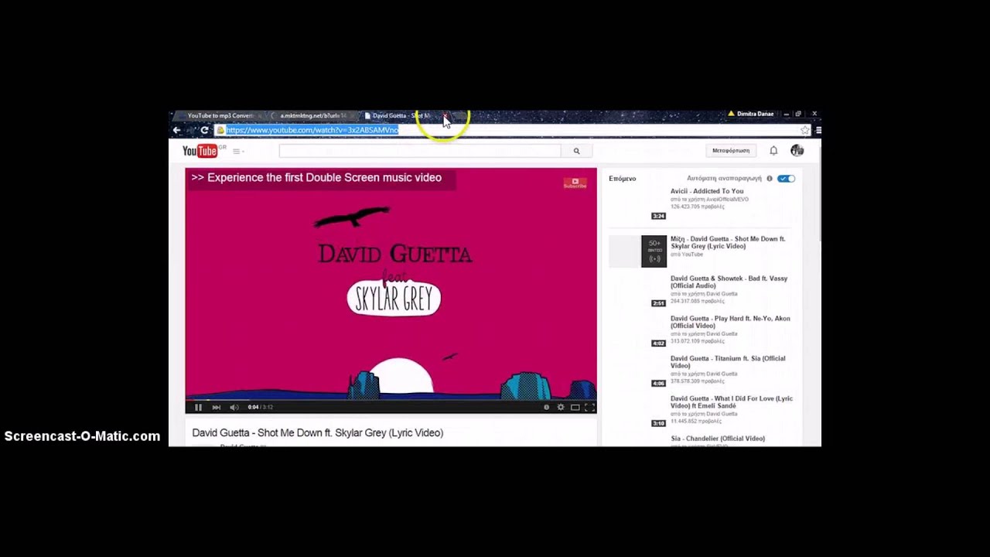Click the video title below the player
The image size is (990, 557).
tap(317, 433)
